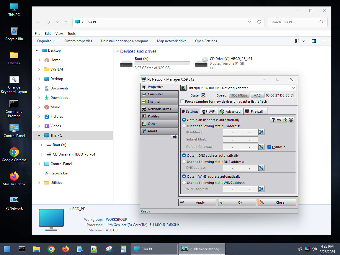
Task: Click the double green chevron icon
Action: pyautogui.click(x=291, y=120)
